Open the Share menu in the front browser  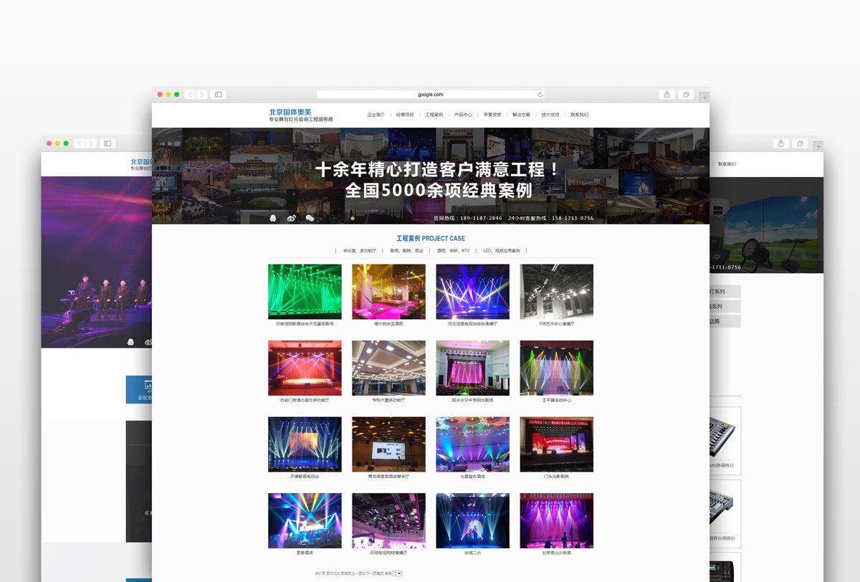[x=667, y=95]
